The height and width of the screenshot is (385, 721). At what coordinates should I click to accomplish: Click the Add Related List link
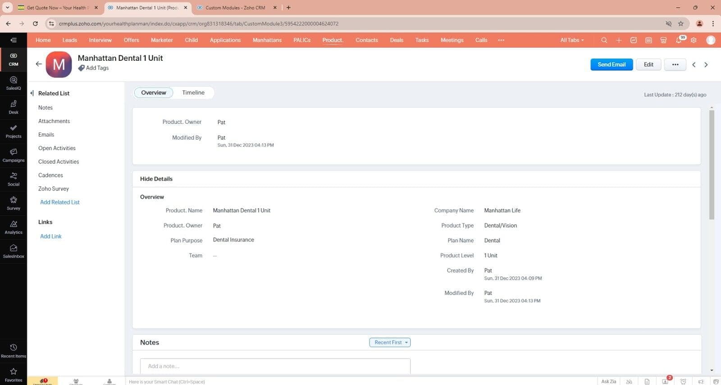click(x=60, y=202)
